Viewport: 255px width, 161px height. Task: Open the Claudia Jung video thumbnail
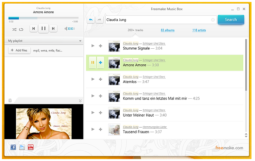pos(44,124)
